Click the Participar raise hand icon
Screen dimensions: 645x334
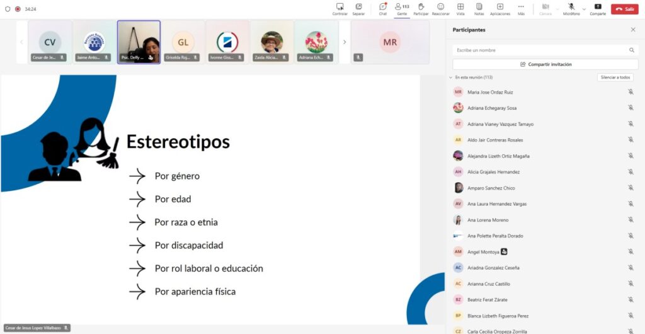(421, 8)
